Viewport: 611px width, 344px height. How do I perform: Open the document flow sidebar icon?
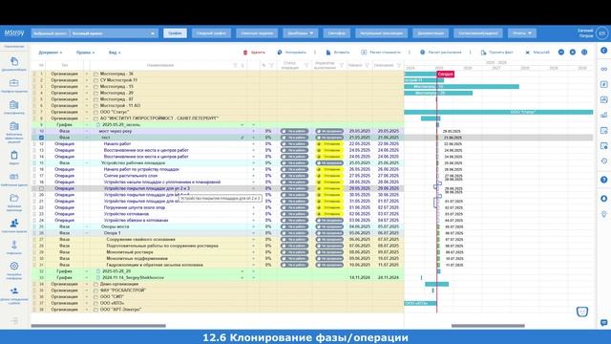(x=14, y=61)
